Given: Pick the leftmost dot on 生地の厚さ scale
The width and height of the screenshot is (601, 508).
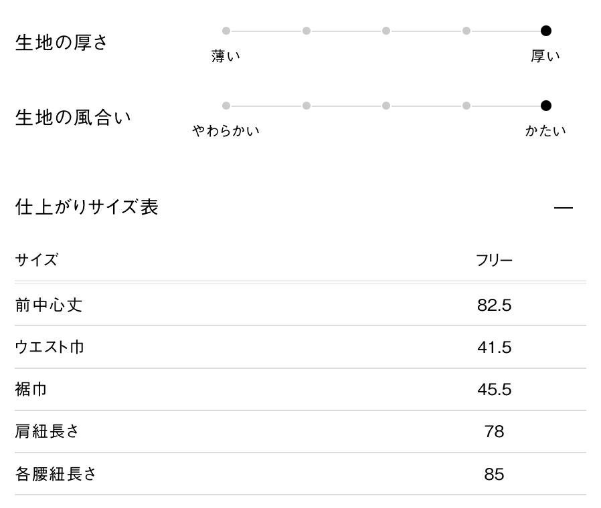Looking at the screenshot, I should 226,31.
